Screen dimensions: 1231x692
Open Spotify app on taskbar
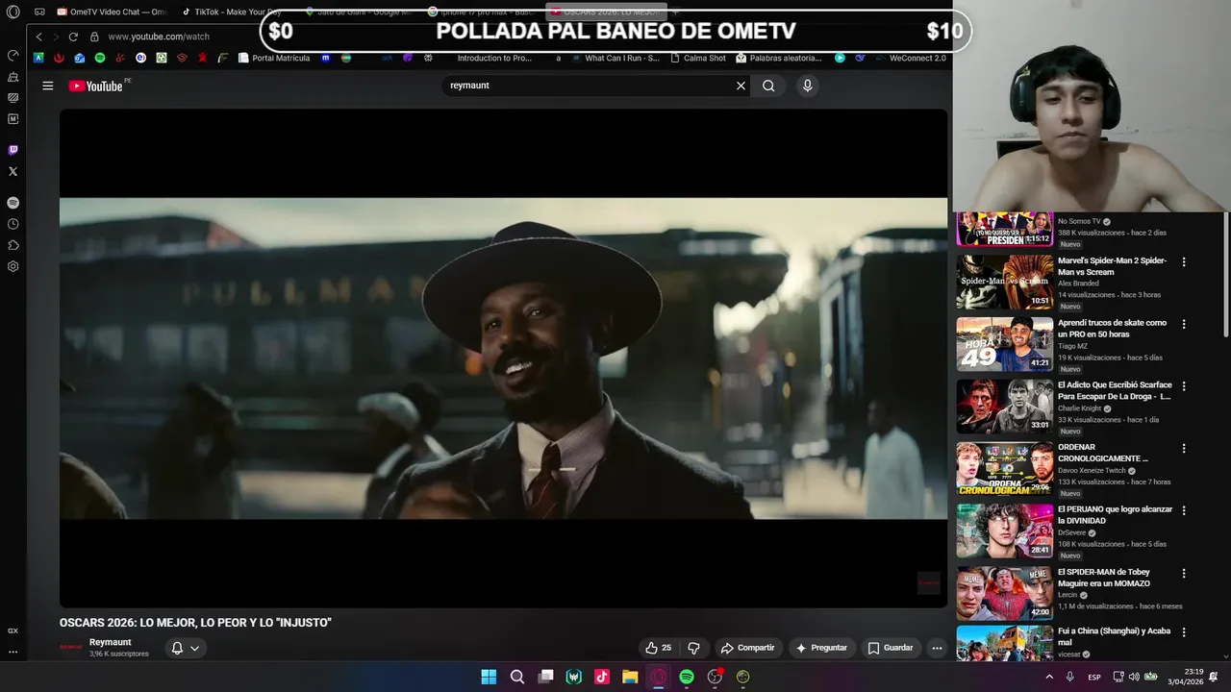(687, 677)
